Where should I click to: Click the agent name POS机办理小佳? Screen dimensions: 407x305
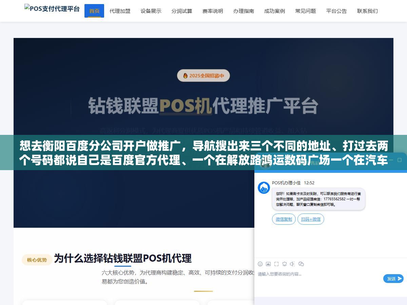point(286,183)
